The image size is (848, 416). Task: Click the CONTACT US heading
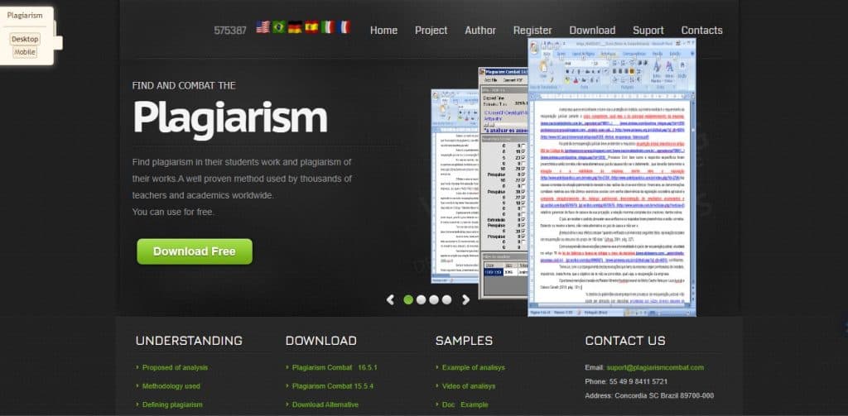625,341
